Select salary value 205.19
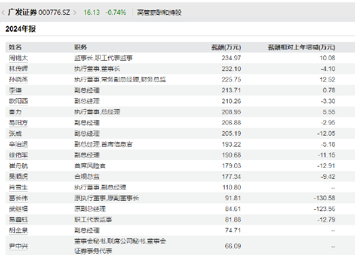The width and height of the screenshot is (355, 255). (231, 134)
